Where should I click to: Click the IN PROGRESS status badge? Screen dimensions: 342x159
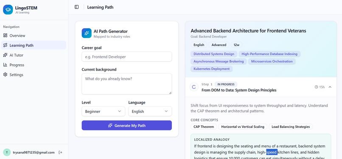point(226,84)
